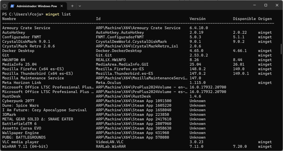Click the 'Cyberpunk 2077' row name

[x=18, y=101]
